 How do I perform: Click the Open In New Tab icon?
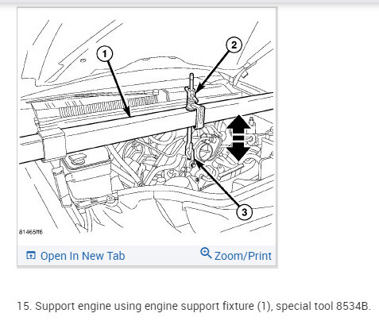click(31, 256)
